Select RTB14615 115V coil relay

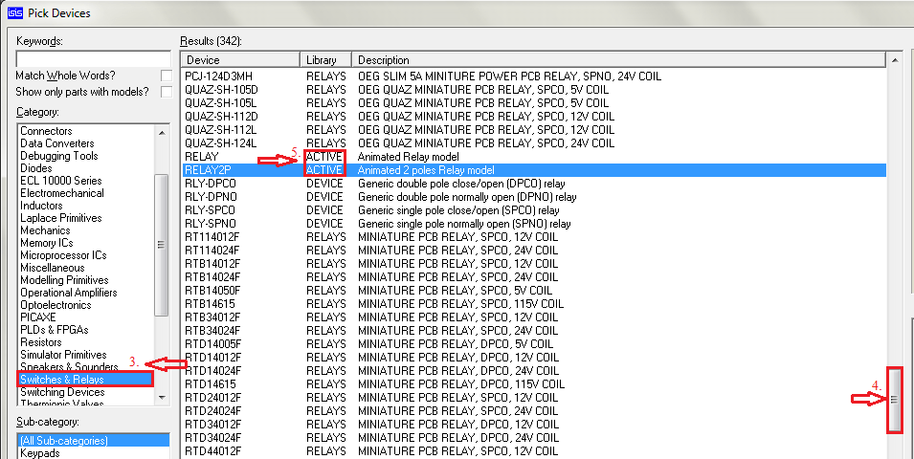533,304
